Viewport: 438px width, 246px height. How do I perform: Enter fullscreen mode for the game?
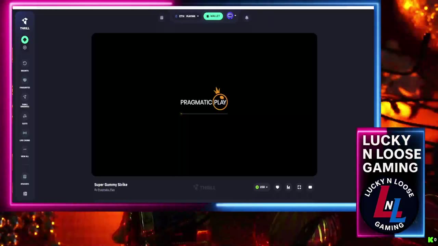click(x=299, y=187)
